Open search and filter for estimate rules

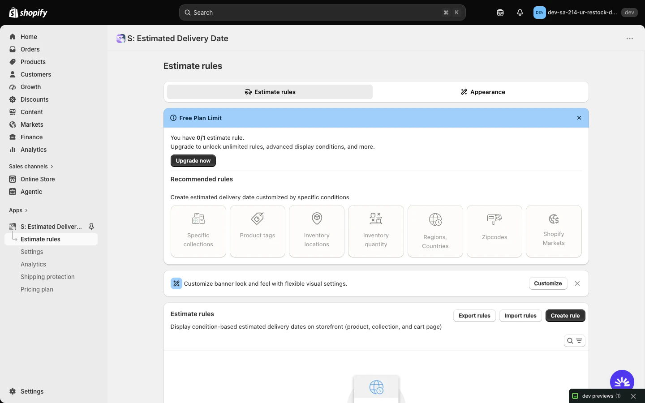pyautogui.click(x=575, y=341)
